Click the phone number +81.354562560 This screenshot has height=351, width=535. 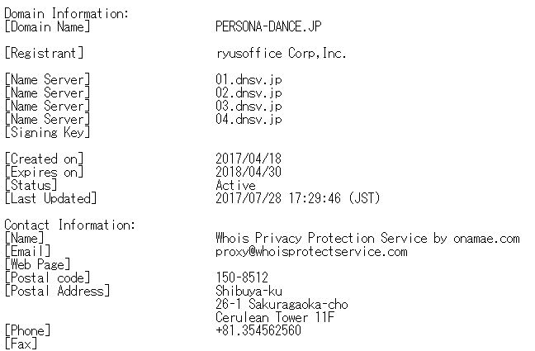point(258,330)
